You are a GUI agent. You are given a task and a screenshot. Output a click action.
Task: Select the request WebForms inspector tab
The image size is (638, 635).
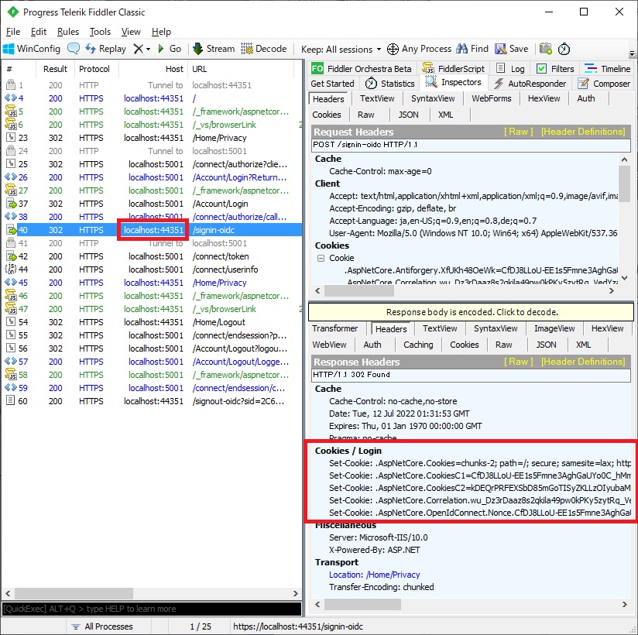(491, 98)
